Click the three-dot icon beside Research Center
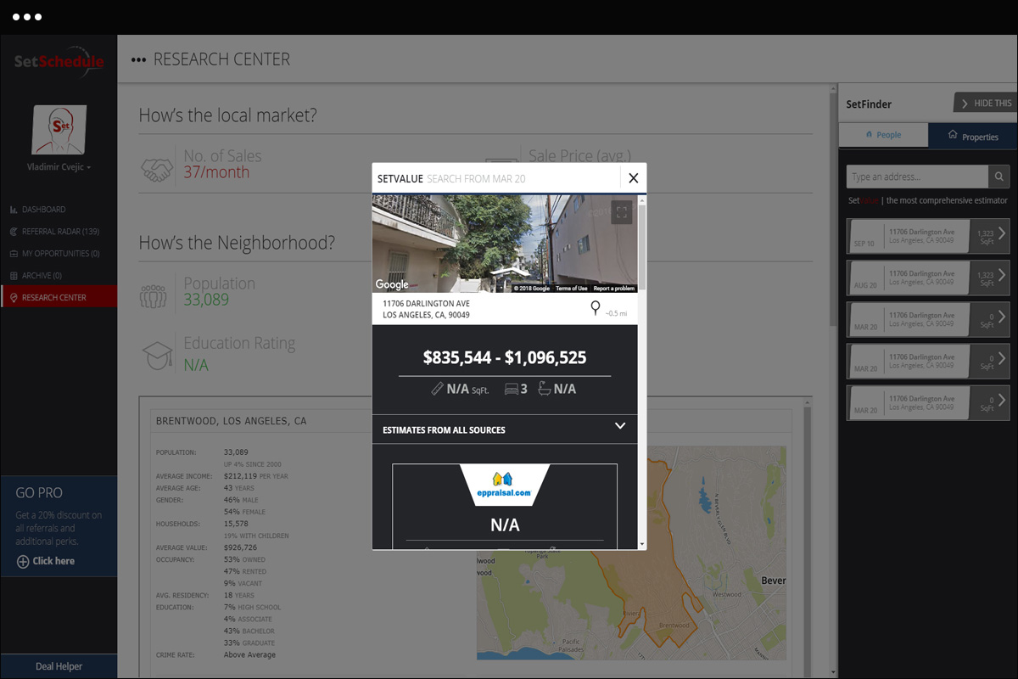The height and width of the screenshot is (679, 1018). 138,60
